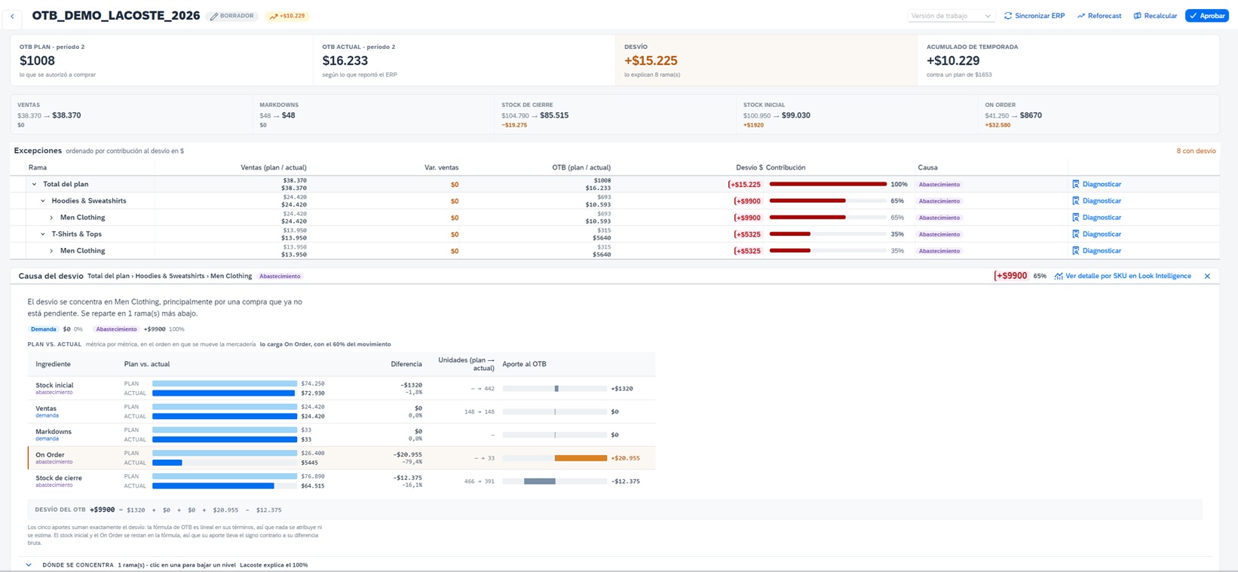Open Diagnosticar for Men Clothing with +$5325

[1096, 250]
